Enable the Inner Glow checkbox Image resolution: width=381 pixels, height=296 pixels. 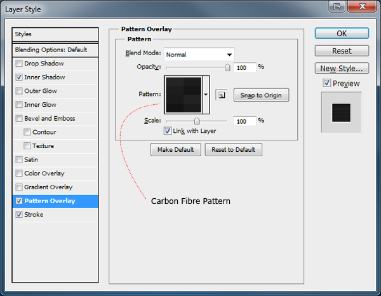coord(18,105)
